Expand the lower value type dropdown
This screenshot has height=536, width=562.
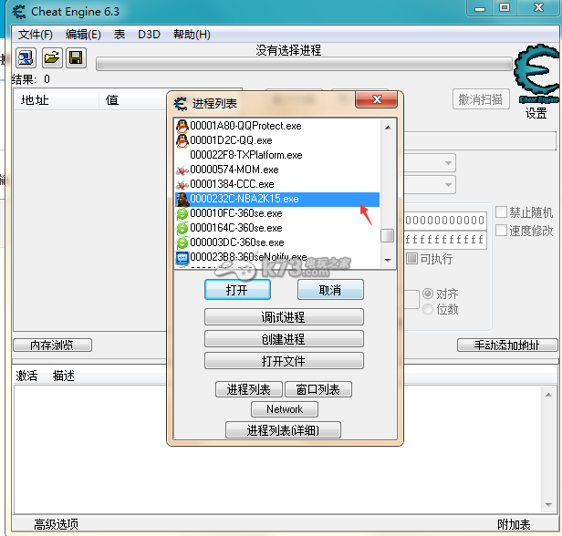[x=448, y=185]
